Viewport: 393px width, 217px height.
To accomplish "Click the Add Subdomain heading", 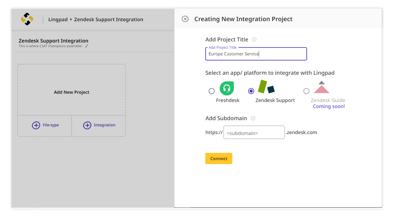I will [226, 118].
